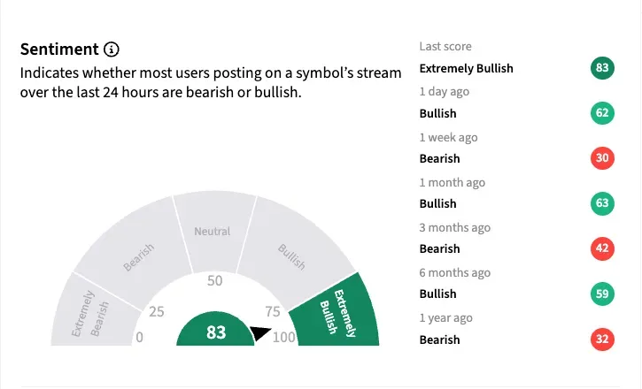Screen dimensions: 642x389
Task: Click the green 63 score badge
Action: click(602, 203)
